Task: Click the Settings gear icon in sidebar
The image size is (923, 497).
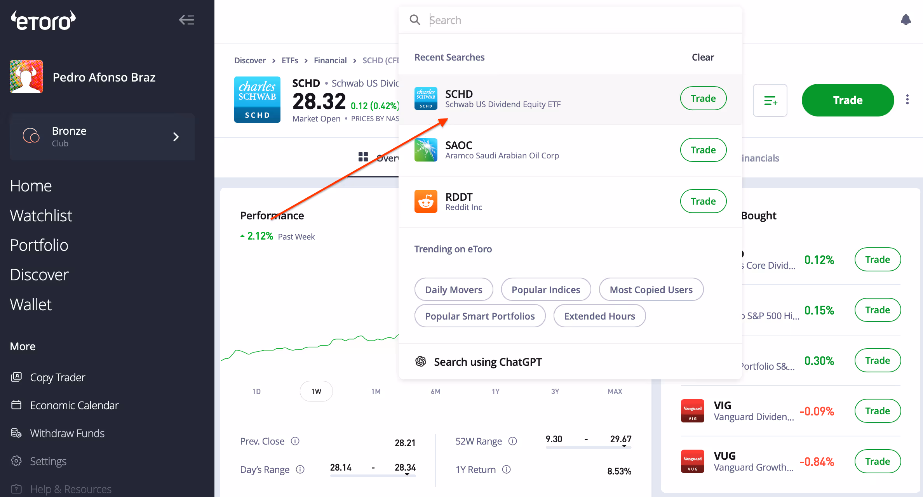Action: (16, 461)
